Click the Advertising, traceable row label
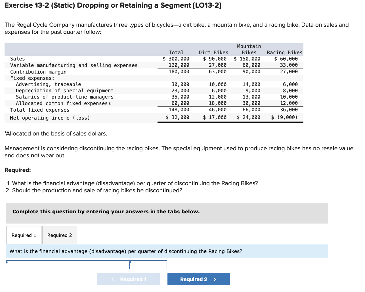 click(45, 84)
